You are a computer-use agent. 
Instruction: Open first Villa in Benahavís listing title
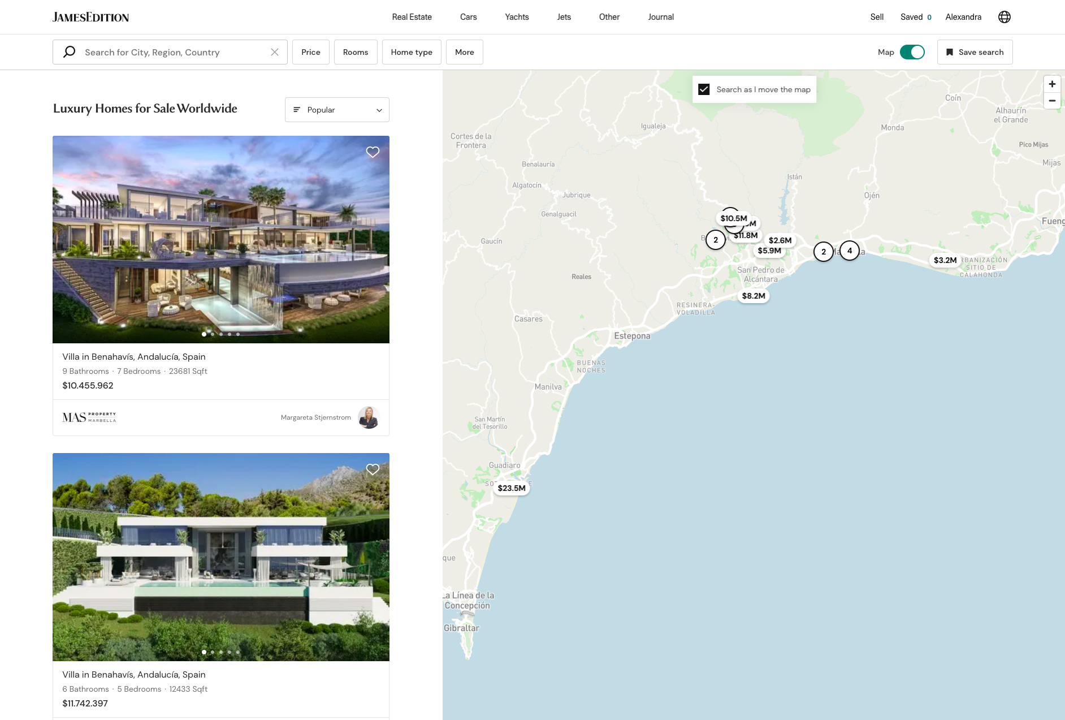click(134, 357)
